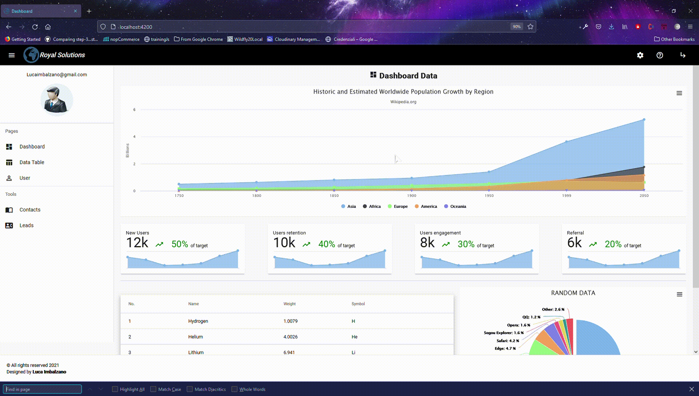699x396 pixels.
Task: Click the Find in page input
Action: [42, 389]
